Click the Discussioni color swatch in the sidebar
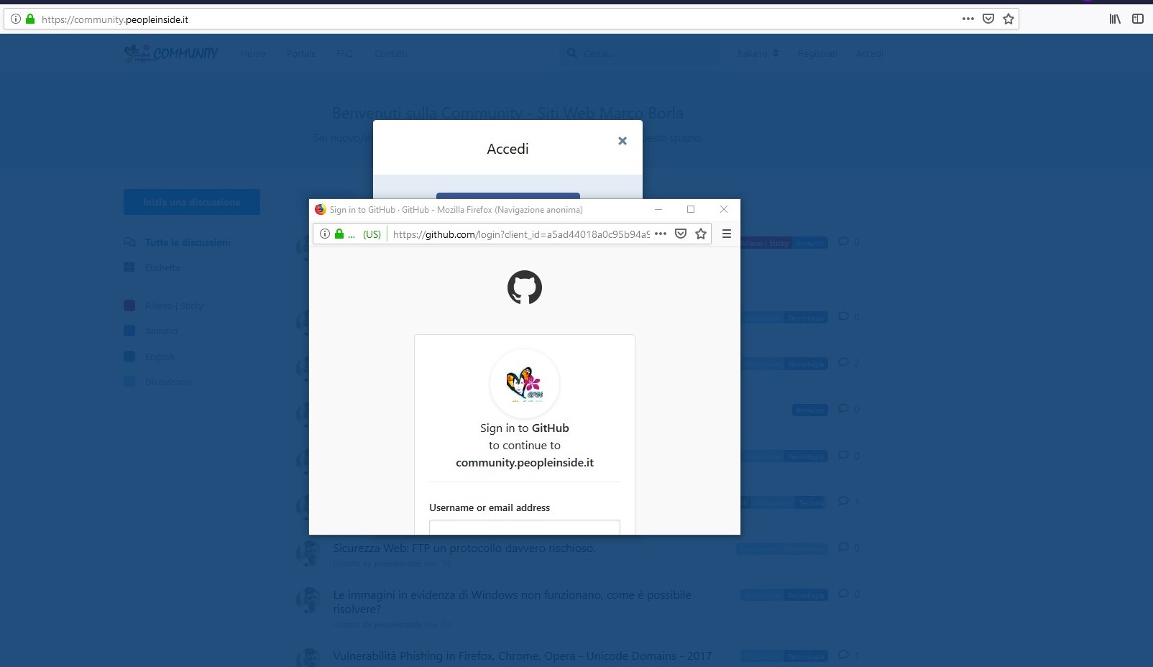 130,382
